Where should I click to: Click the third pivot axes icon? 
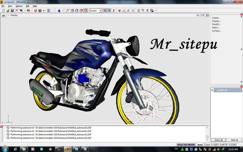point(132,11)
